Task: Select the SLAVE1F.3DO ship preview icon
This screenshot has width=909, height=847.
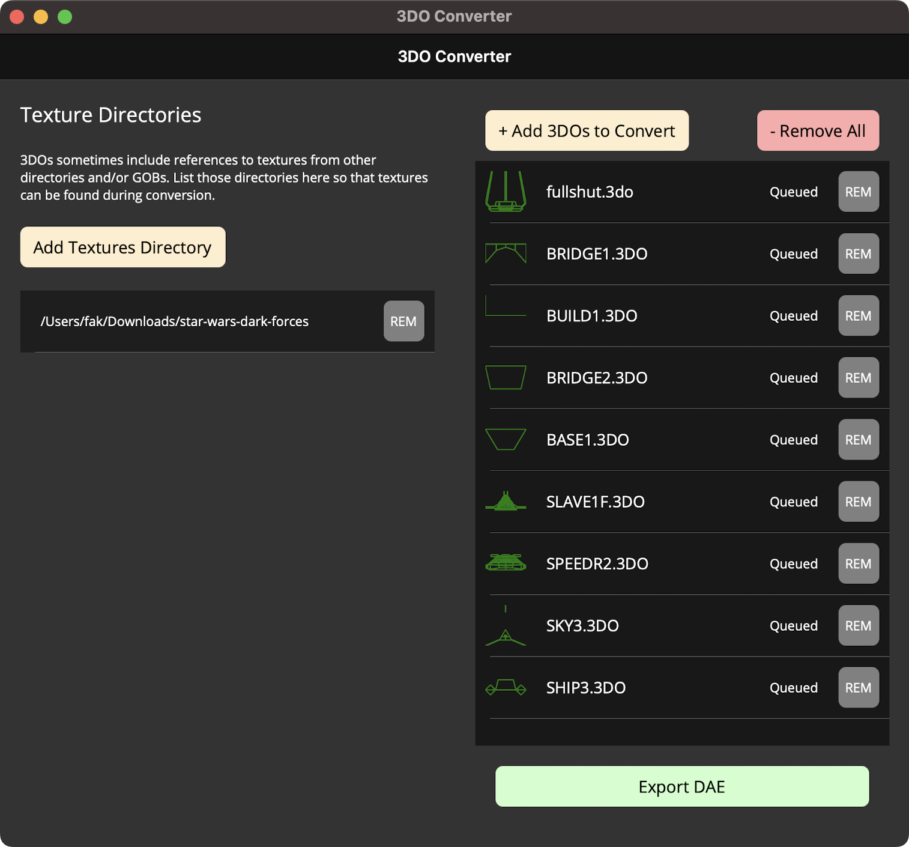Action: click(x=507, y=502)
